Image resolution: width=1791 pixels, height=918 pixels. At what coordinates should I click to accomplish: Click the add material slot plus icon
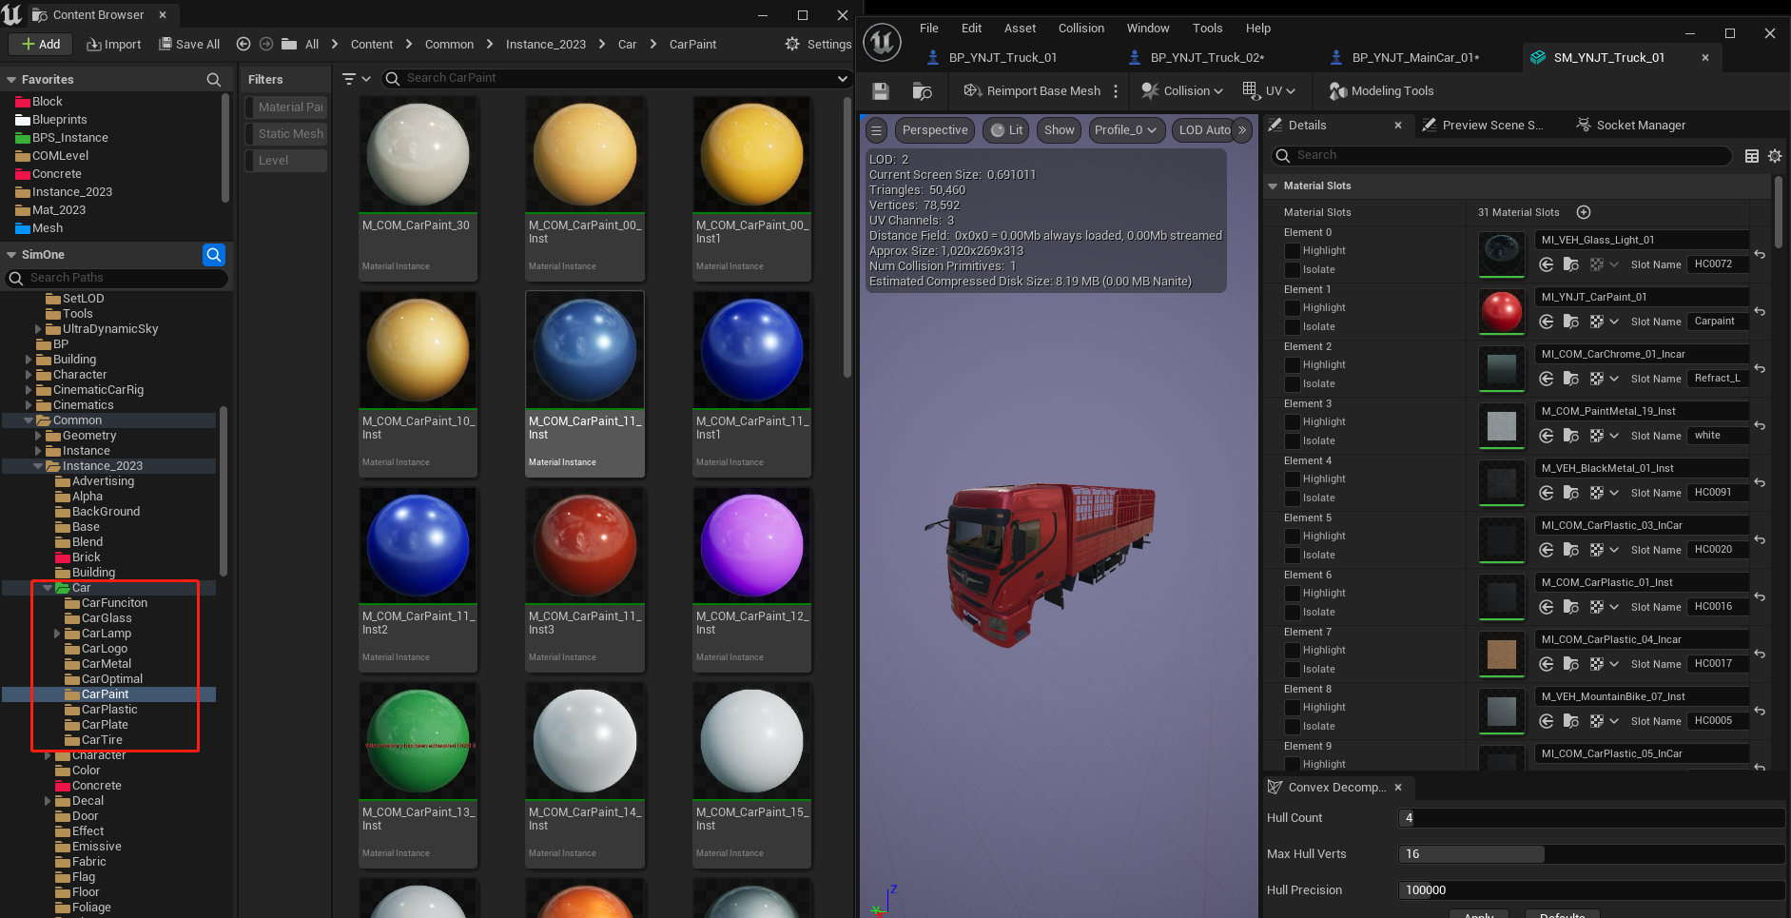click(1584, 212)
